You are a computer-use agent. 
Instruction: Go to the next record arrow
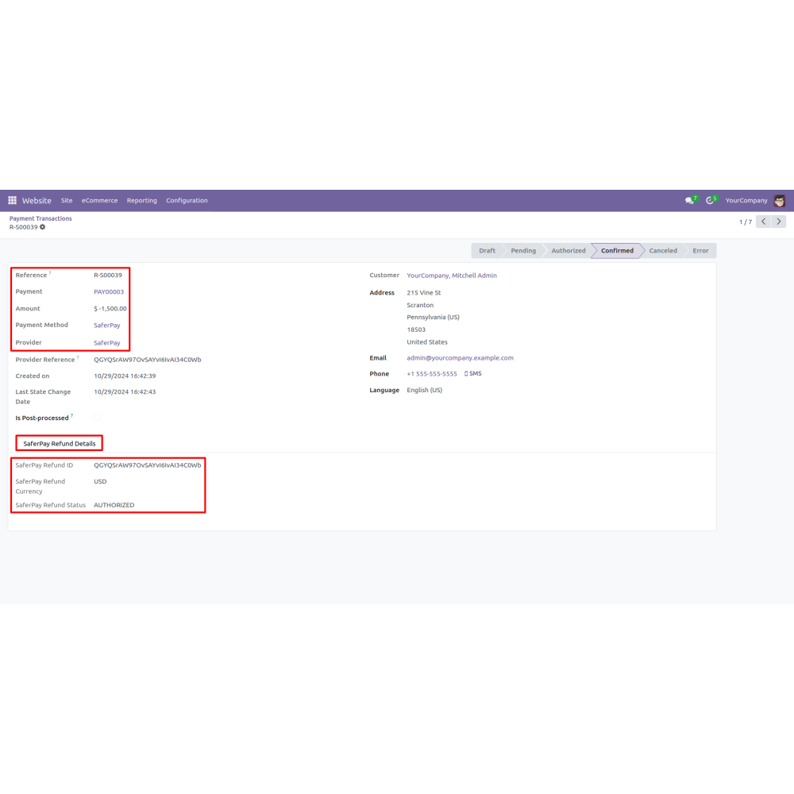coord(779,222)
